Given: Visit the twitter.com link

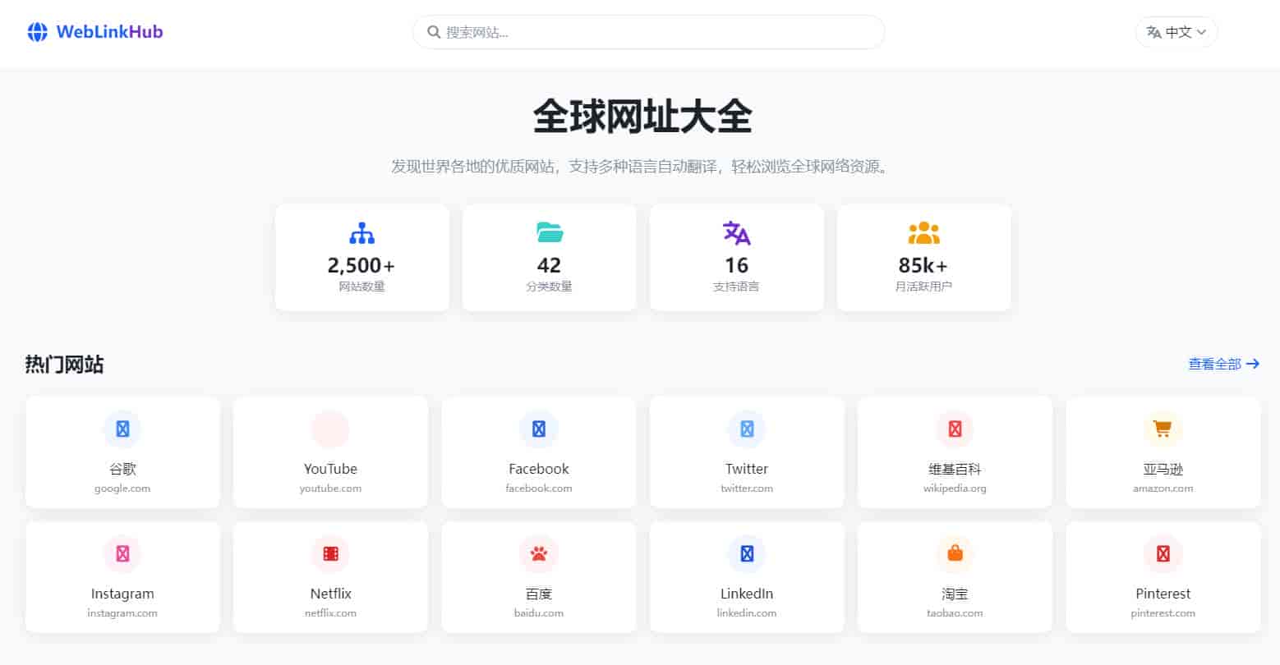Looking at the screenshot, I should coord(747,488).
